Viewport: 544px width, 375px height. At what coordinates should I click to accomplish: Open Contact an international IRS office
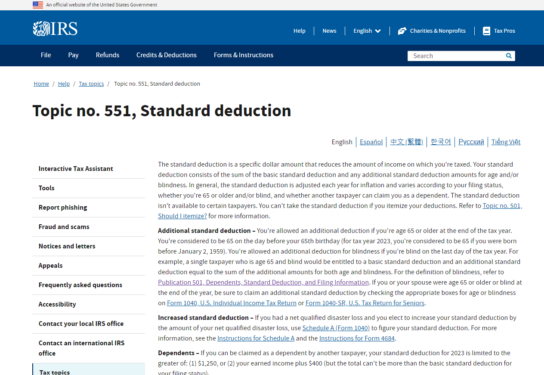[89, 348]
